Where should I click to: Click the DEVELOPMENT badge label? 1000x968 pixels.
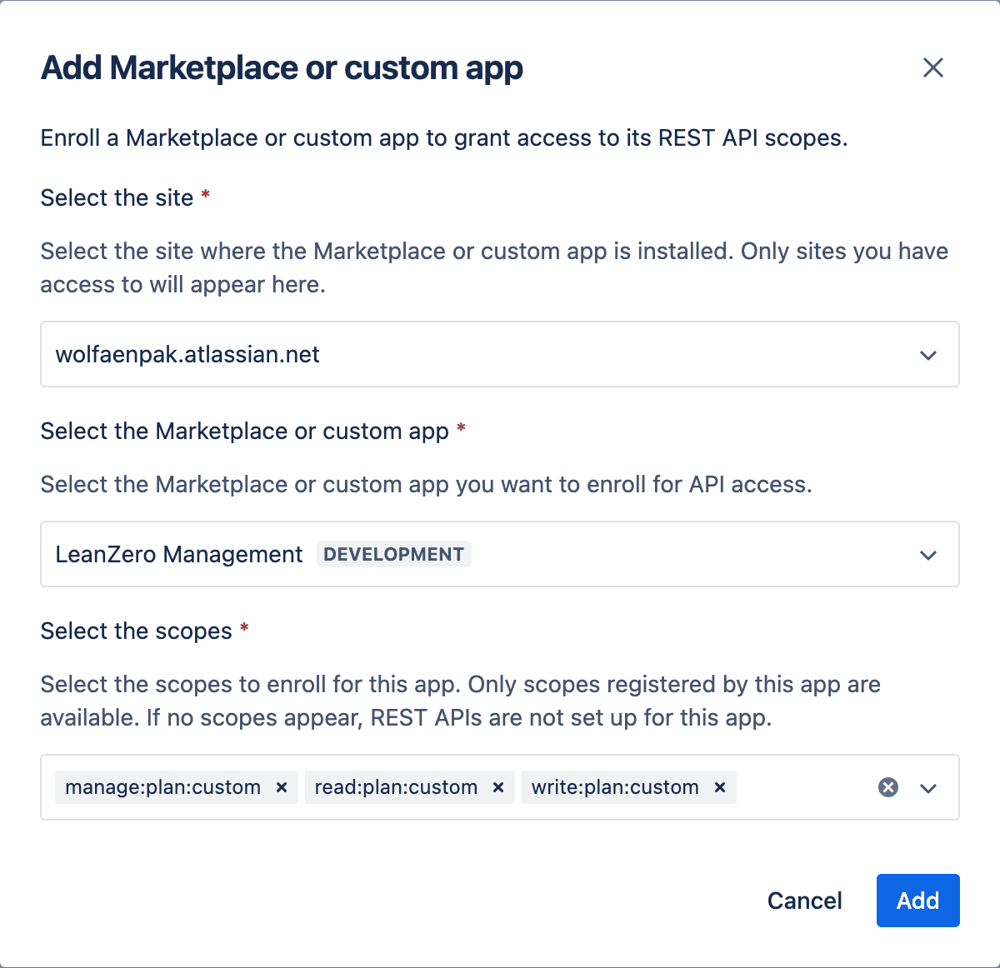(x=393, y=554)
